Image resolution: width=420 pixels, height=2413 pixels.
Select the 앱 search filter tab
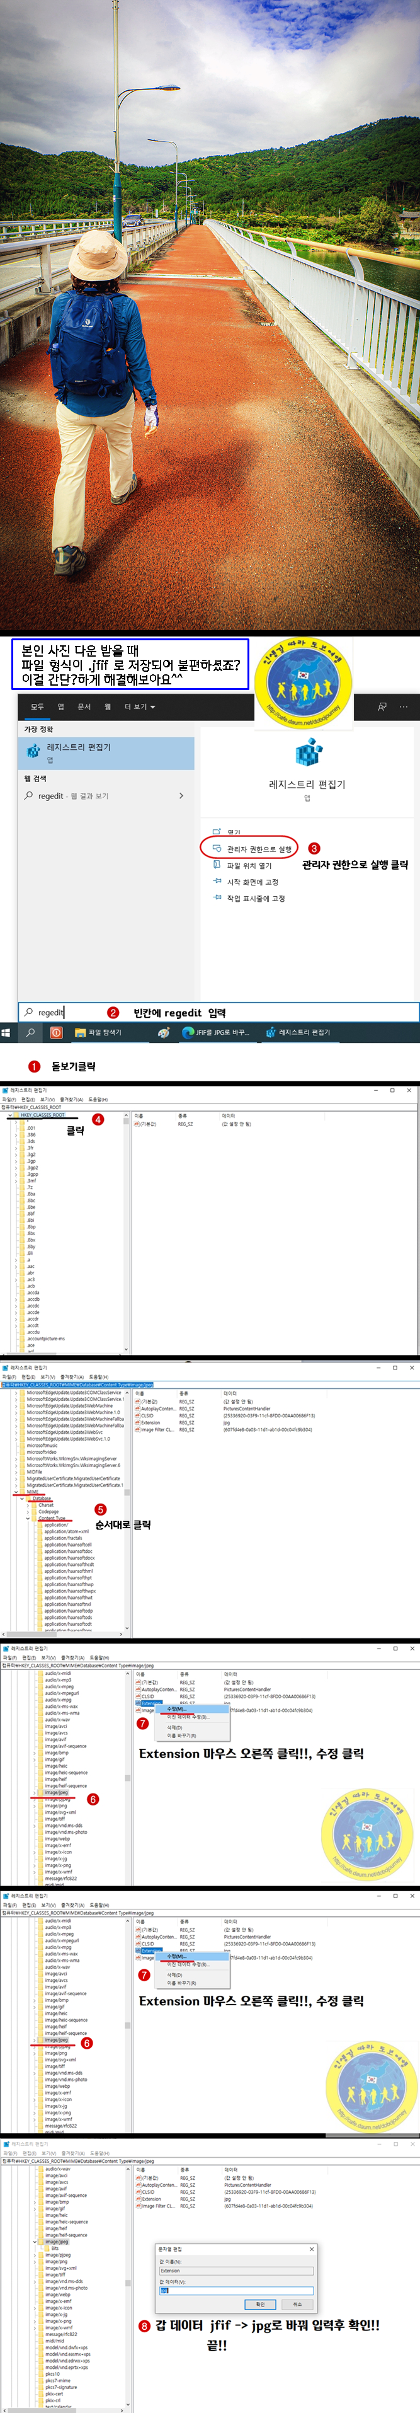point(61,706)
